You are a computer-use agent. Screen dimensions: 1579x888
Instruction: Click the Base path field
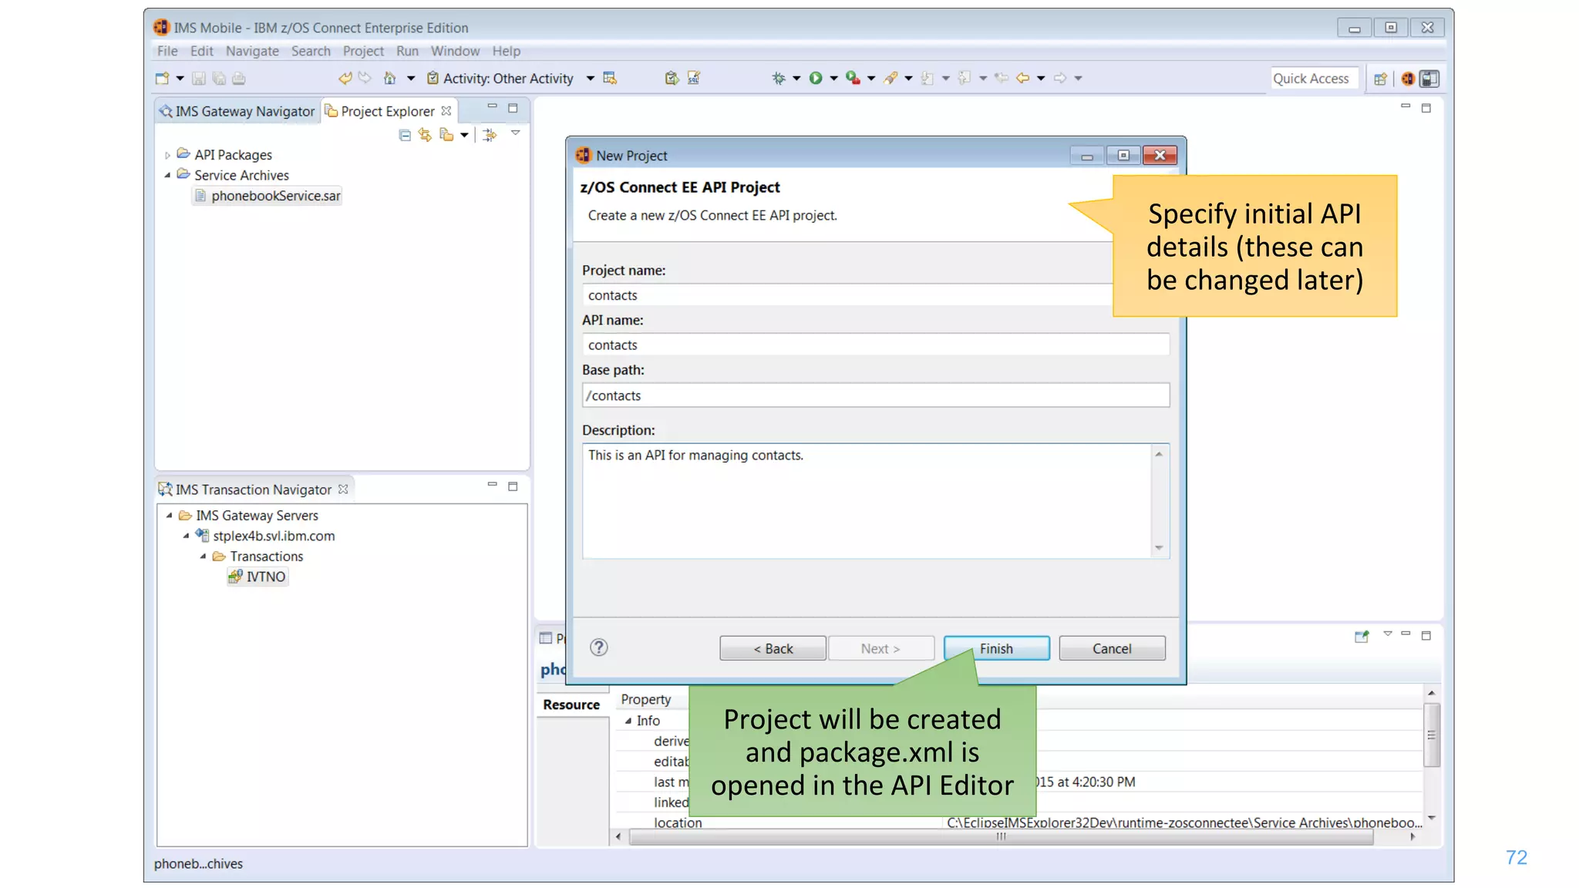[x=876, y=395]
